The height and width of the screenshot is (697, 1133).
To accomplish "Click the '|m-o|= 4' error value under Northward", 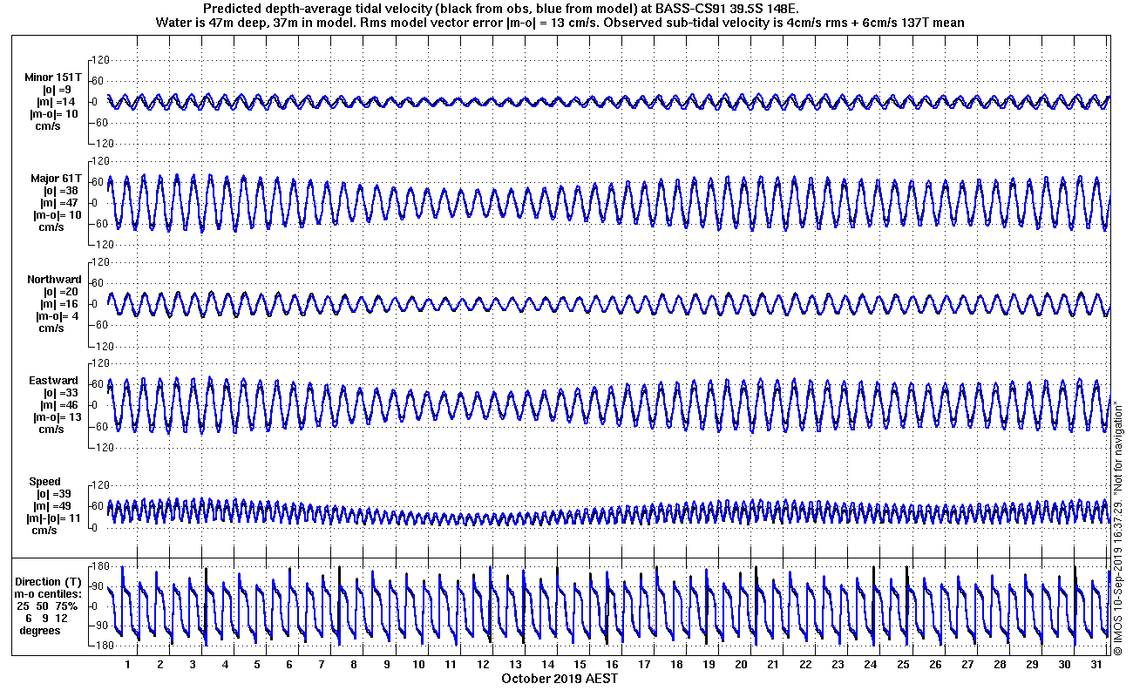I will click(56, 316).
